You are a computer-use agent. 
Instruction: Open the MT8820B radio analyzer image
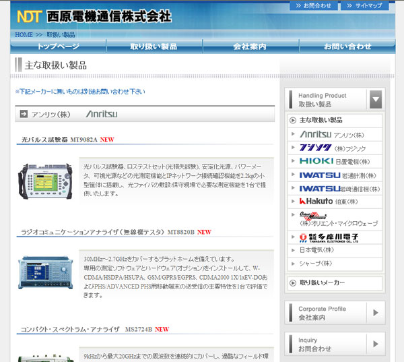coord(46,272)
